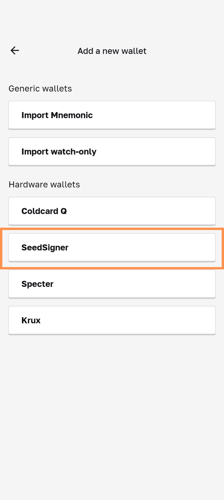Click the "Generic wallets" section heading
This screenshot has height=500, width=224.
[x=40, y=88]
